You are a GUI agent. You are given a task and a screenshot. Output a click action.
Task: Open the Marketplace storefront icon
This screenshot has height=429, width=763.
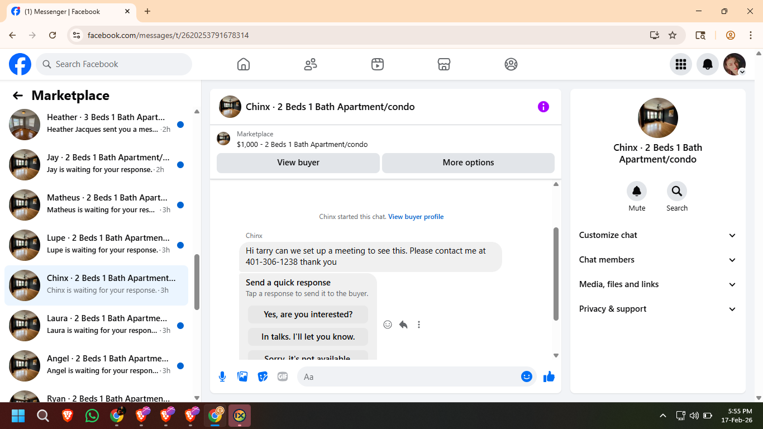coord(444,64)
